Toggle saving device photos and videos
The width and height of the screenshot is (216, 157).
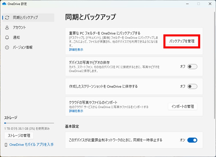tap(192, 67)
